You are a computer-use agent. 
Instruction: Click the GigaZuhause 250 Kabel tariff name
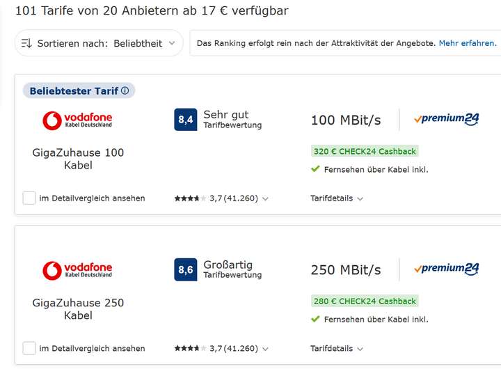tap(78, 309)
